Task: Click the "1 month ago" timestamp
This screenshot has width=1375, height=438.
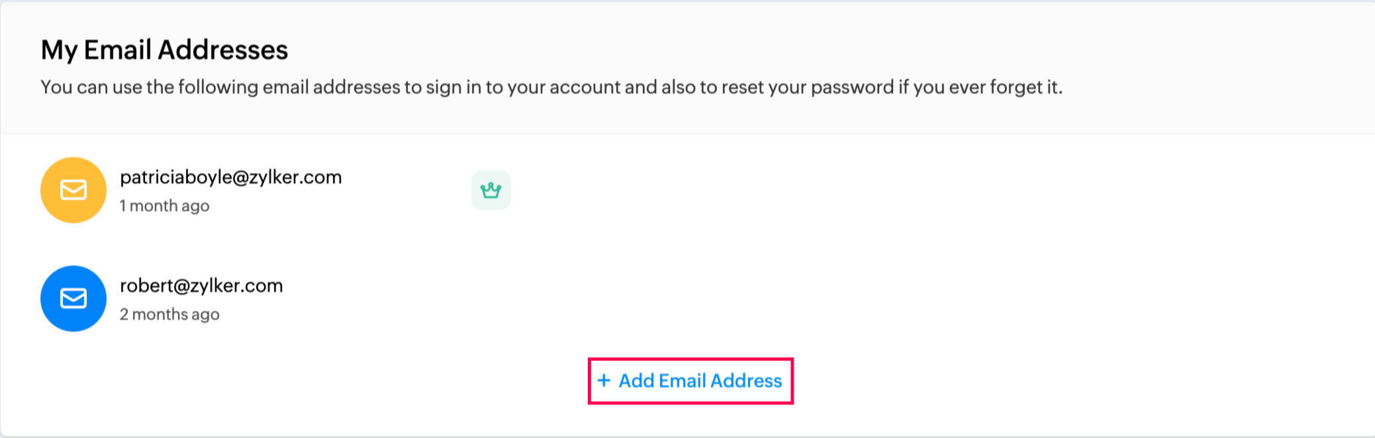Action: (164, 206)
